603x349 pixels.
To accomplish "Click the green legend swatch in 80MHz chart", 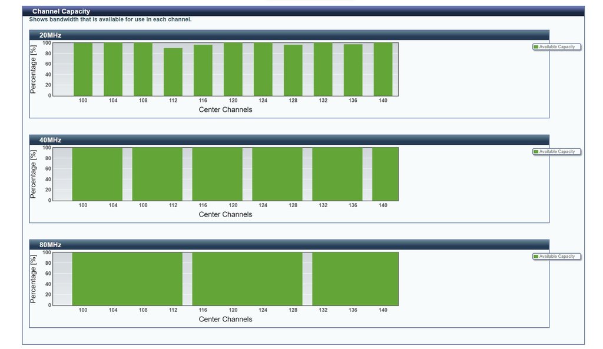I will coord(536,257).
